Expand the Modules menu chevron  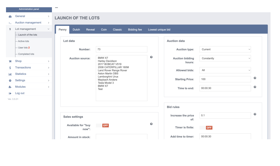click(49, 87)
